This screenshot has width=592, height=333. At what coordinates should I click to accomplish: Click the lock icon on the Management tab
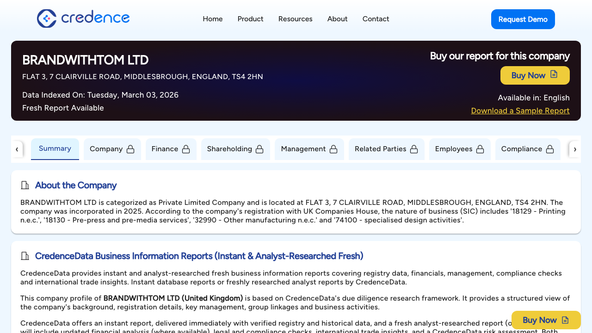click(x=333, y=149)
